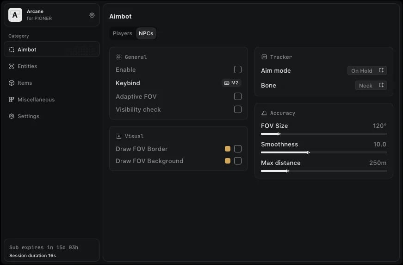Open the Bone Neck dropdown
This screenshot has width=403, height=265.
pyautogui.click(x=371, y=85)
